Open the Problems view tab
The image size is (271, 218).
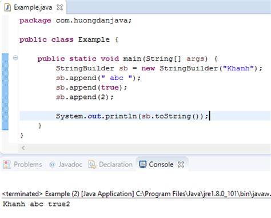point(22,164)
